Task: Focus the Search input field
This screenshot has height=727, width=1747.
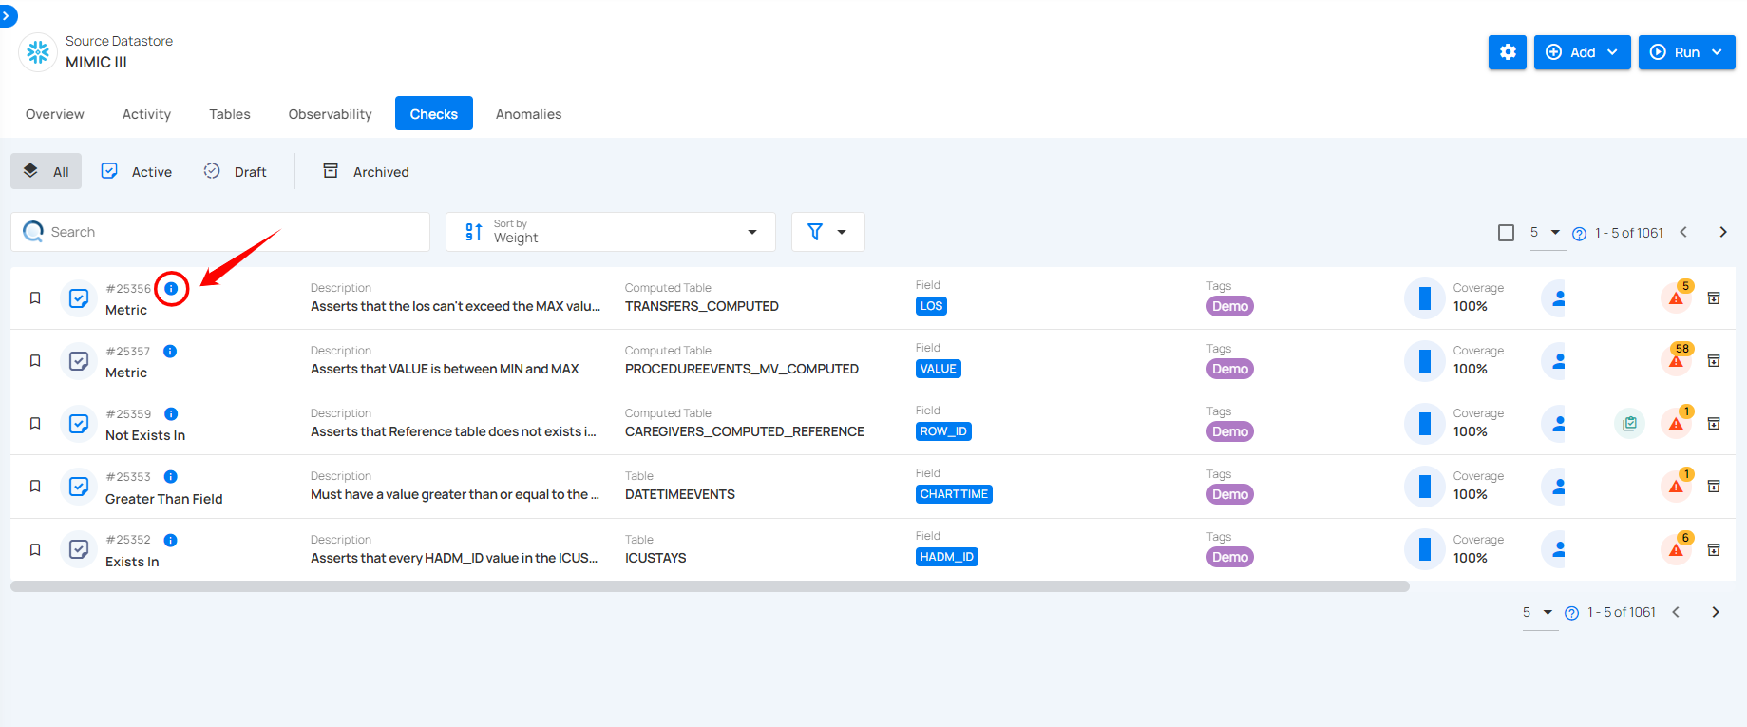Action: pyautogui.click(x=220, y=232)
